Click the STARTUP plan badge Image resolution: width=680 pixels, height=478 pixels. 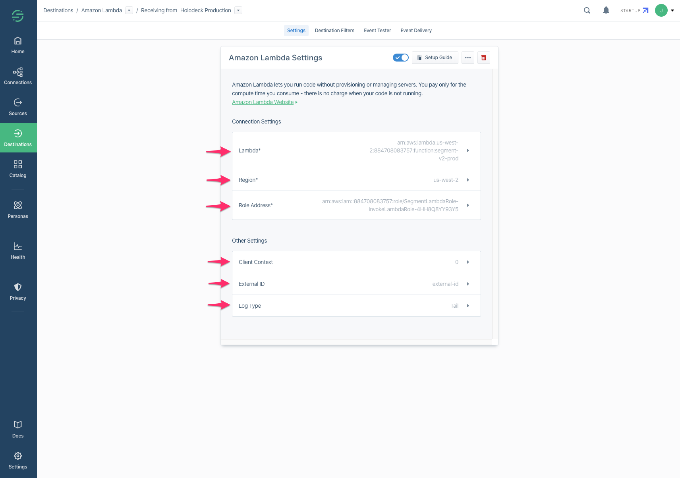tap(634, 11)
